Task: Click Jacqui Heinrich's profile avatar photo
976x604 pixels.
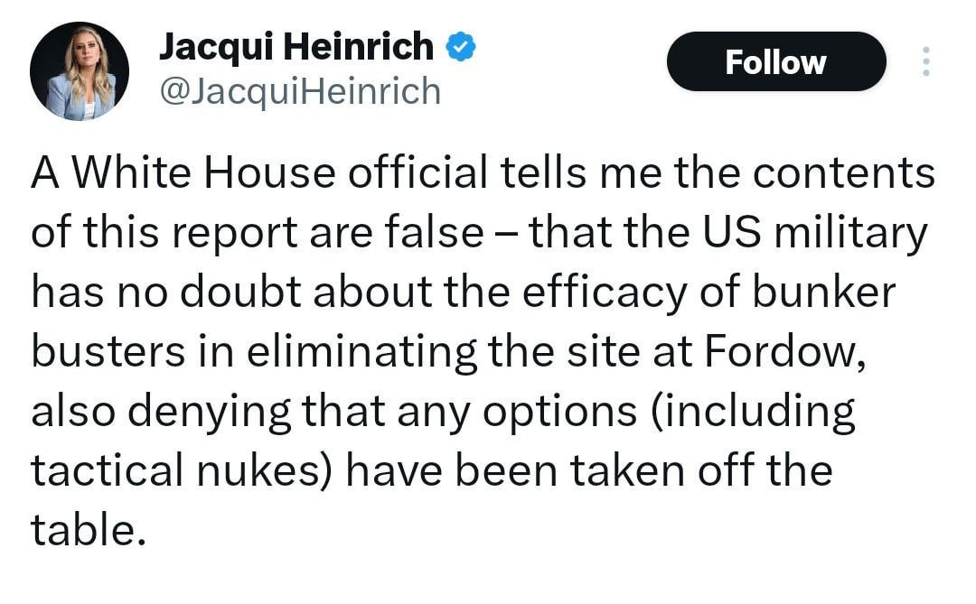Action: click(x=80, y=72)
